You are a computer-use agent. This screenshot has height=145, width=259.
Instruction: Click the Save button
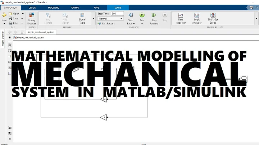tap(14, 18)
